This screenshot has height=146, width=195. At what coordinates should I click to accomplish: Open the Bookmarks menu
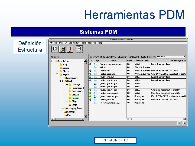(74, 43)
